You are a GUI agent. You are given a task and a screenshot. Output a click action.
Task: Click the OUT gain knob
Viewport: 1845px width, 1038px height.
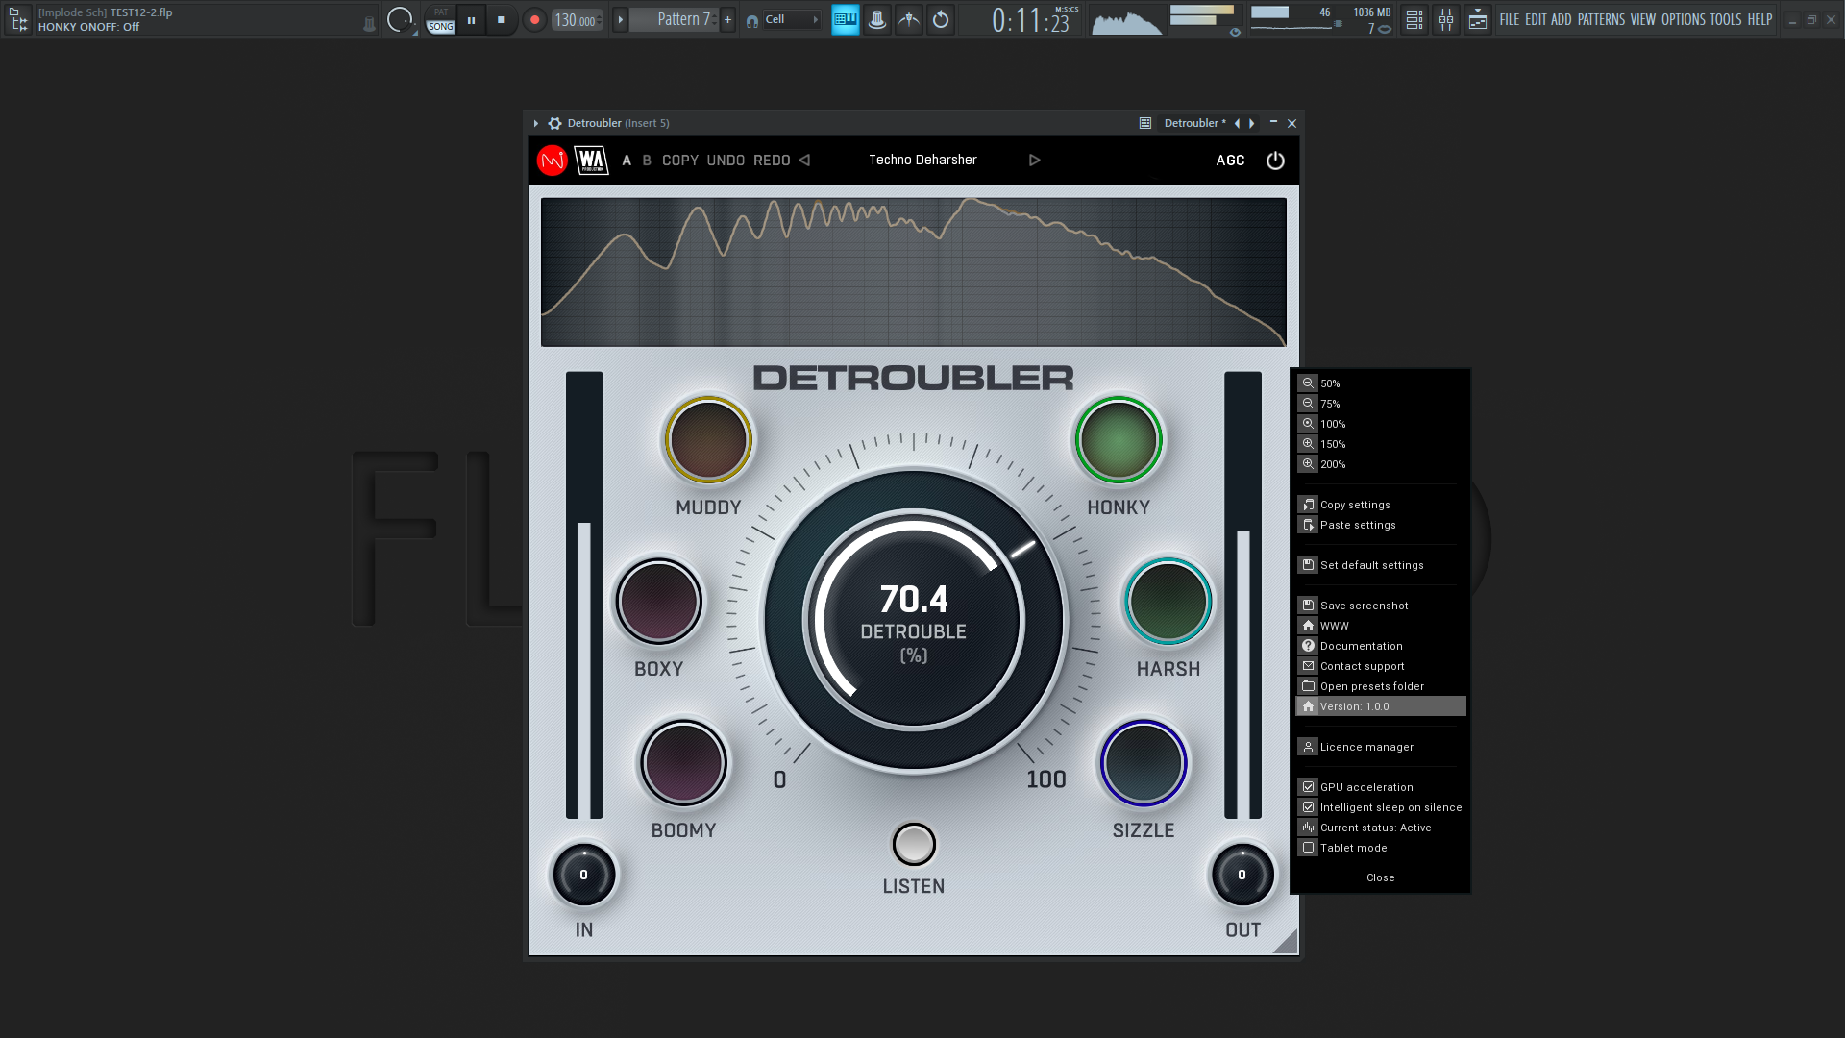(x=1242, y=876)
